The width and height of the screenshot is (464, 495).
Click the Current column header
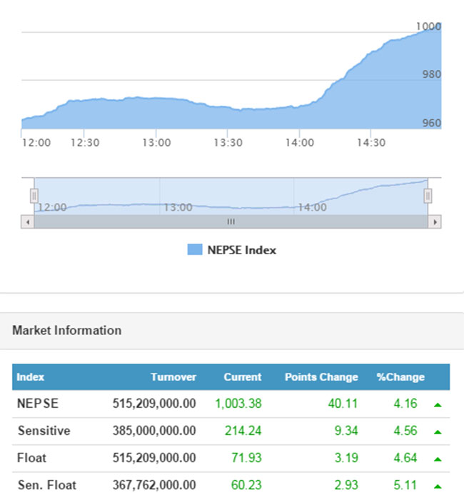tap(243, 377)
